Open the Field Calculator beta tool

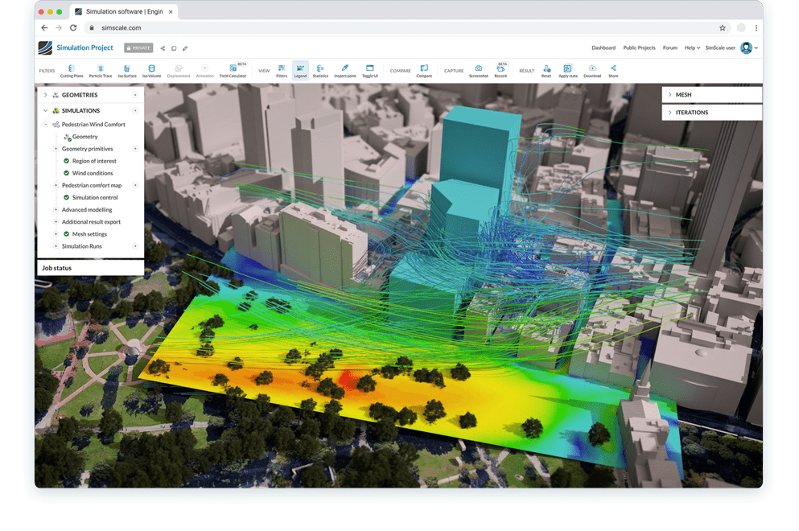[x=234, y=70]
